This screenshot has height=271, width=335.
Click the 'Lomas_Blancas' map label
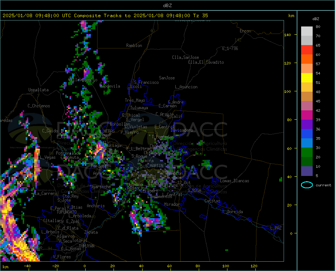coord(234,181)
